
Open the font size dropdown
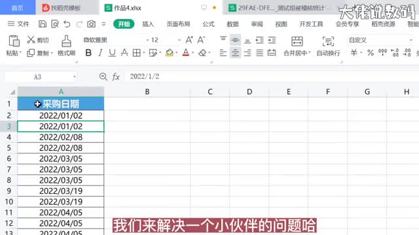click(x=179, y=40)
